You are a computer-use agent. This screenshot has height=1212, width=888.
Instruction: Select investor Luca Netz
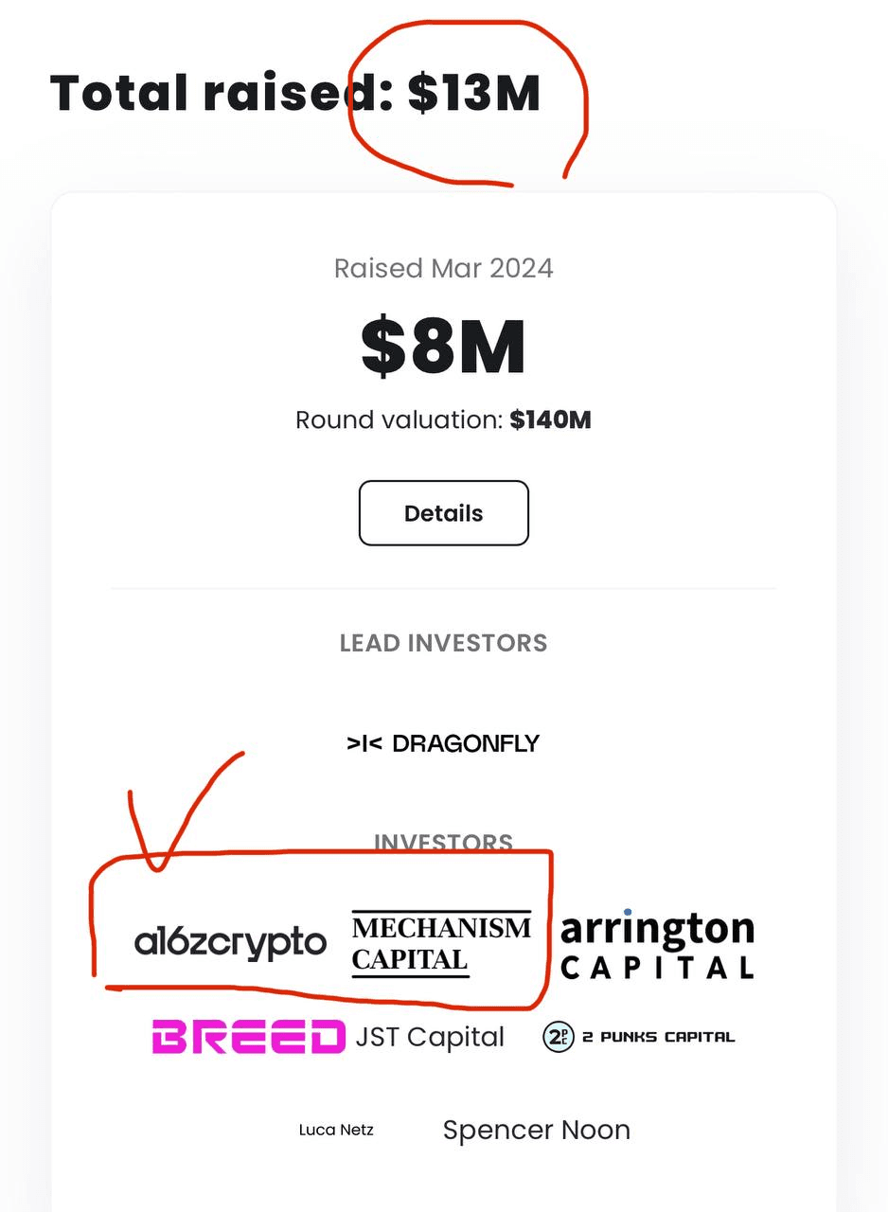[336, 1130]
